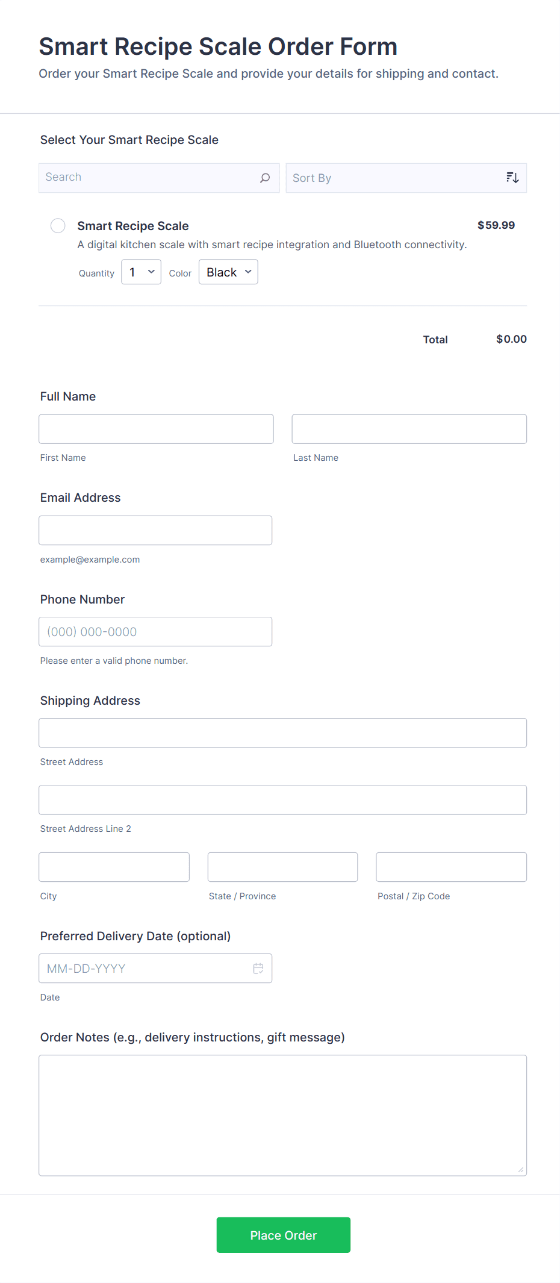
Task: Select the City input box
Action: point(114,867)
